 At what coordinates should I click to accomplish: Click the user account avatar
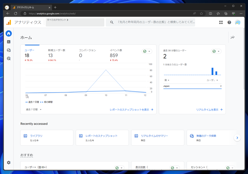tap(238, 22)
